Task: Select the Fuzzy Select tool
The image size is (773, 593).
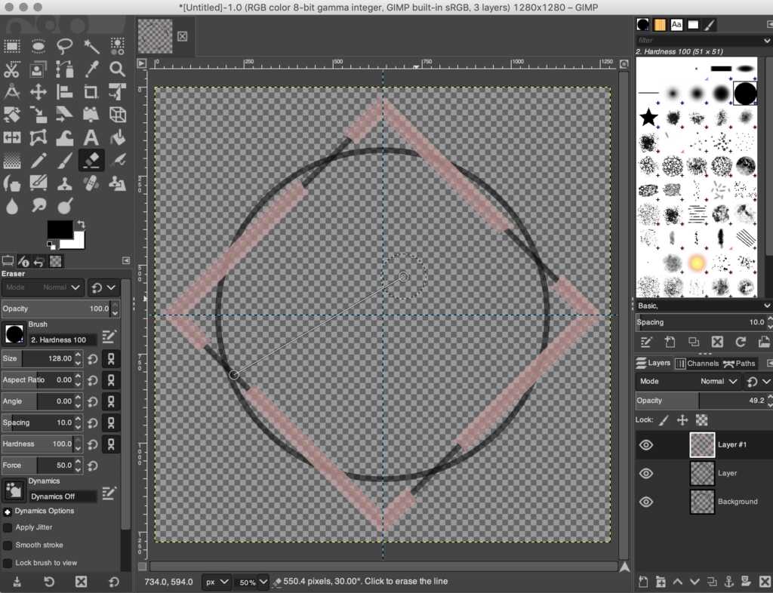Action: (x=91, y=46)
